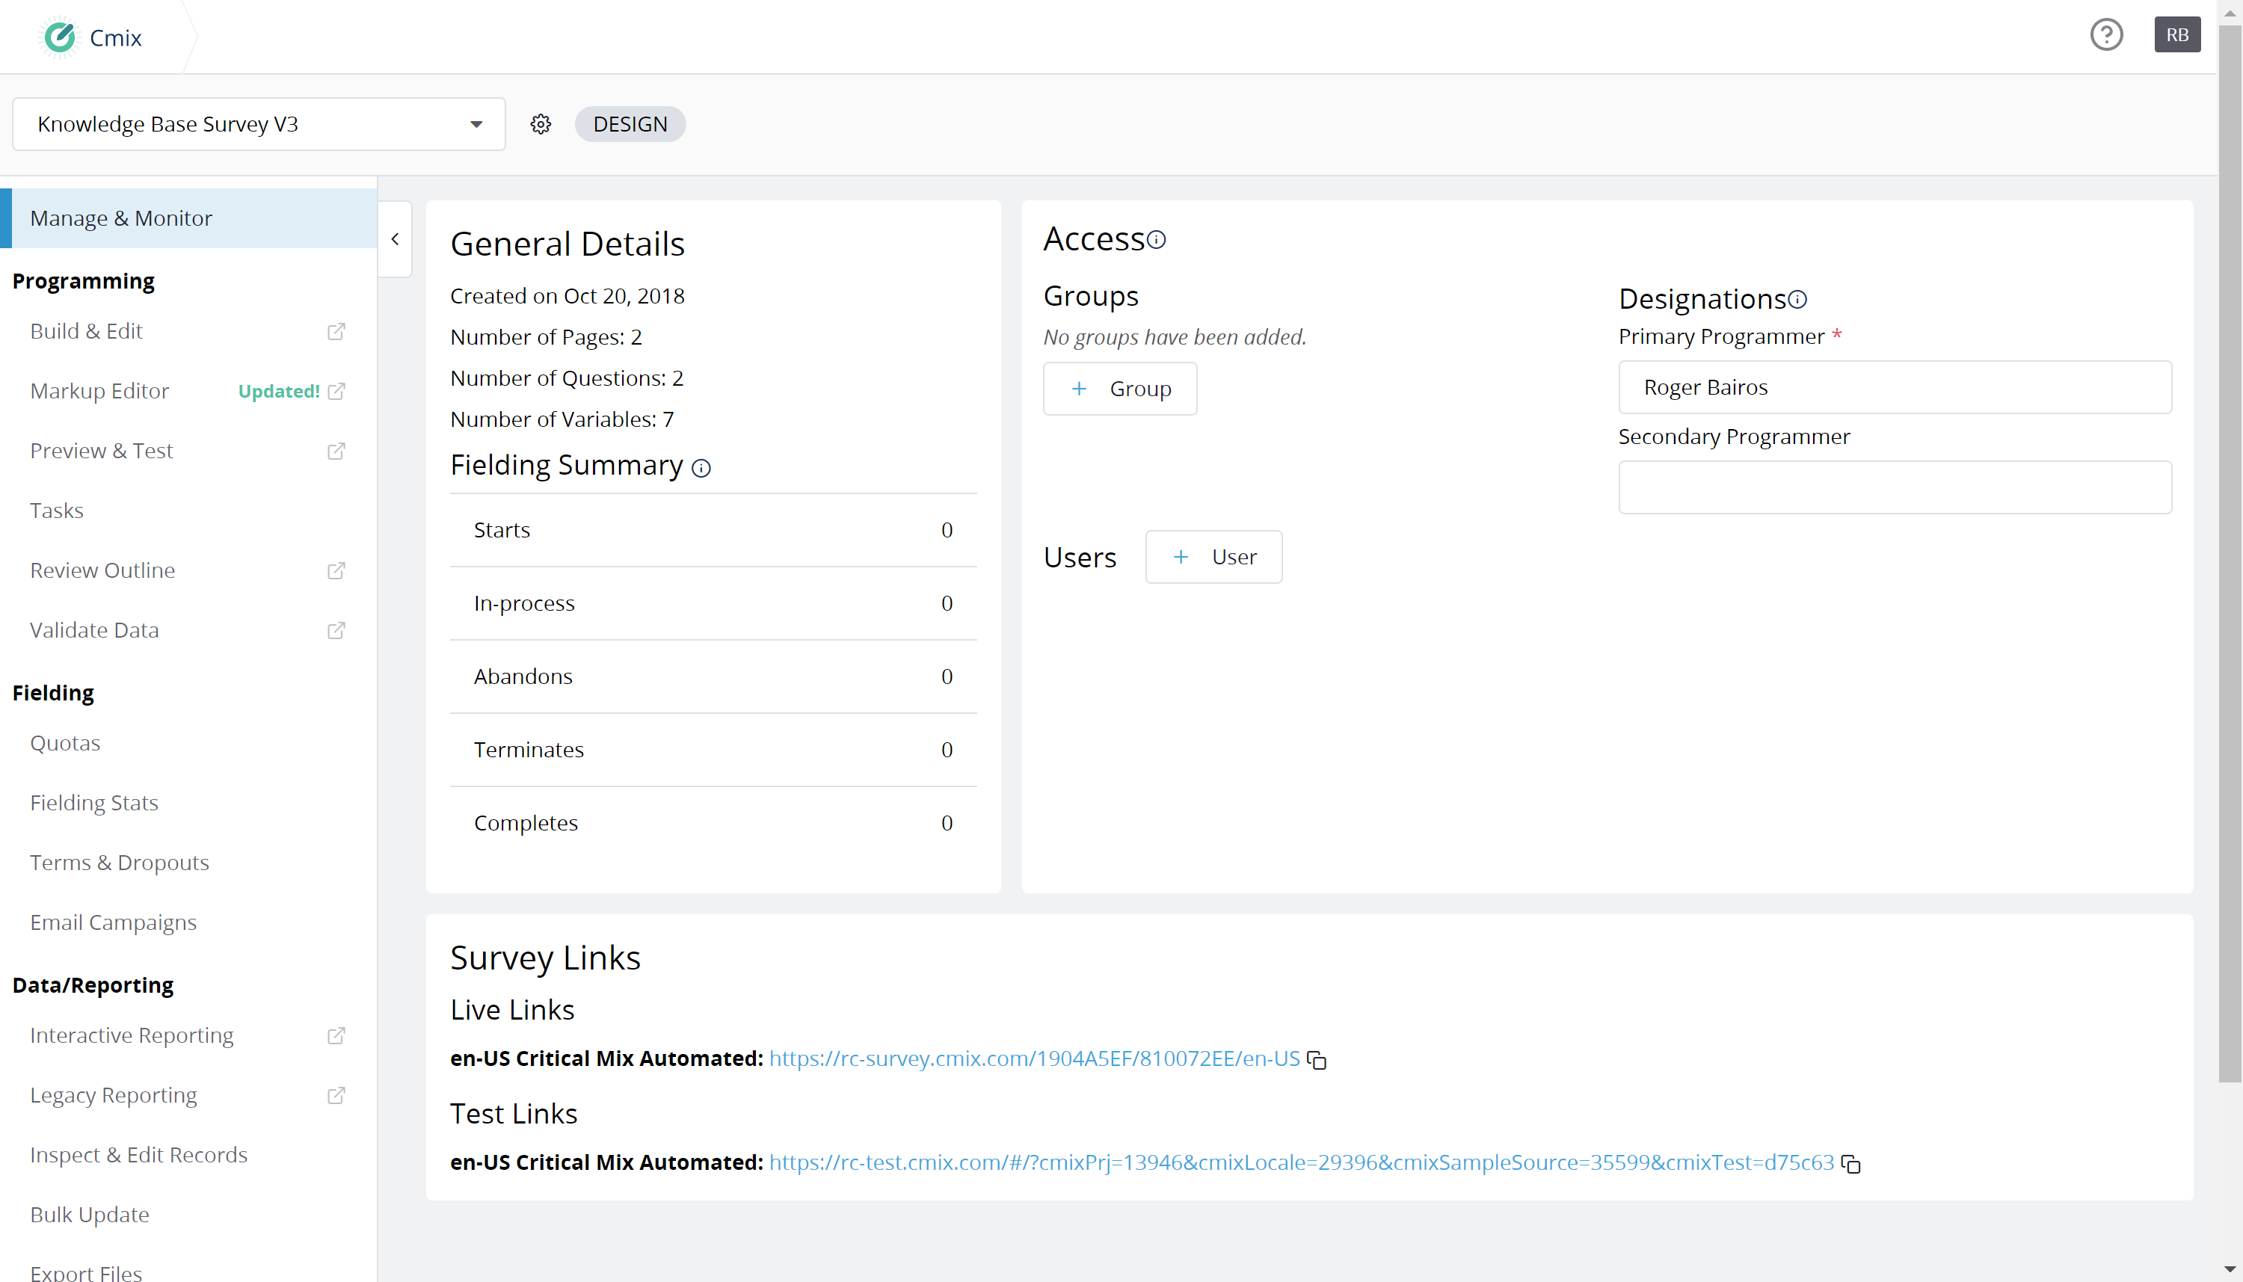Collapse the left sidebar panel

point(395,239)
